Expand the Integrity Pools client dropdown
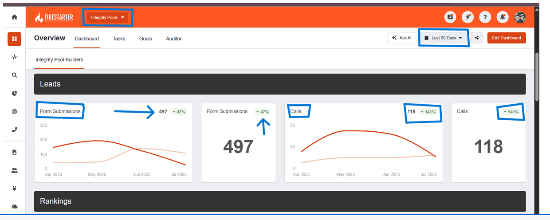The height and width of the screenshot is (220, 550). pyautogui.click(x=108, y=18)
